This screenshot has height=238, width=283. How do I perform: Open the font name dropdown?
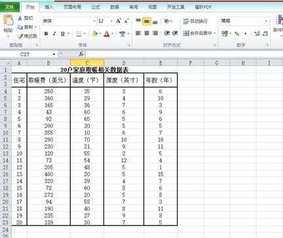pyautogui.click(x=94, y=21)
